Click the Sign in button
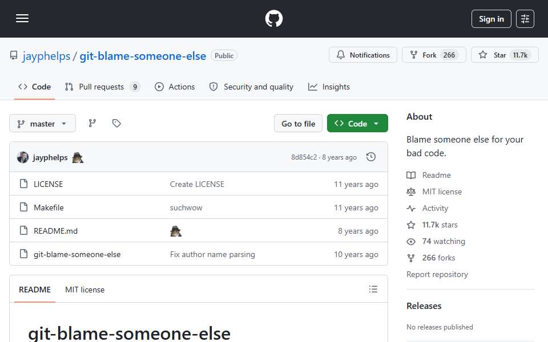The width and height of the screenshot is (548, 342). click(x=491, y=19)
